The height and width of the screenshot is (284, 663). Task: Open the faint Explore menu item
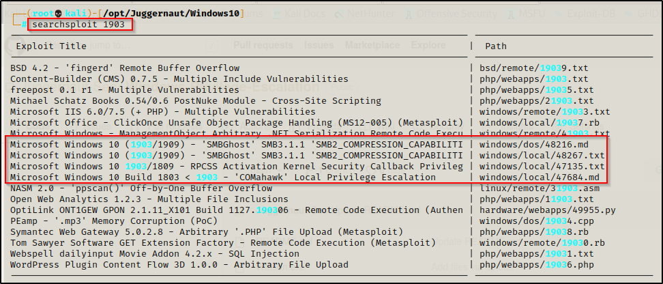tap(428, 46)
